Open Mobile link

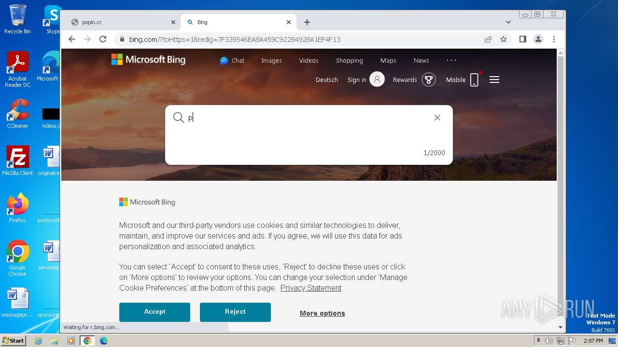click(x=456, y=80)
